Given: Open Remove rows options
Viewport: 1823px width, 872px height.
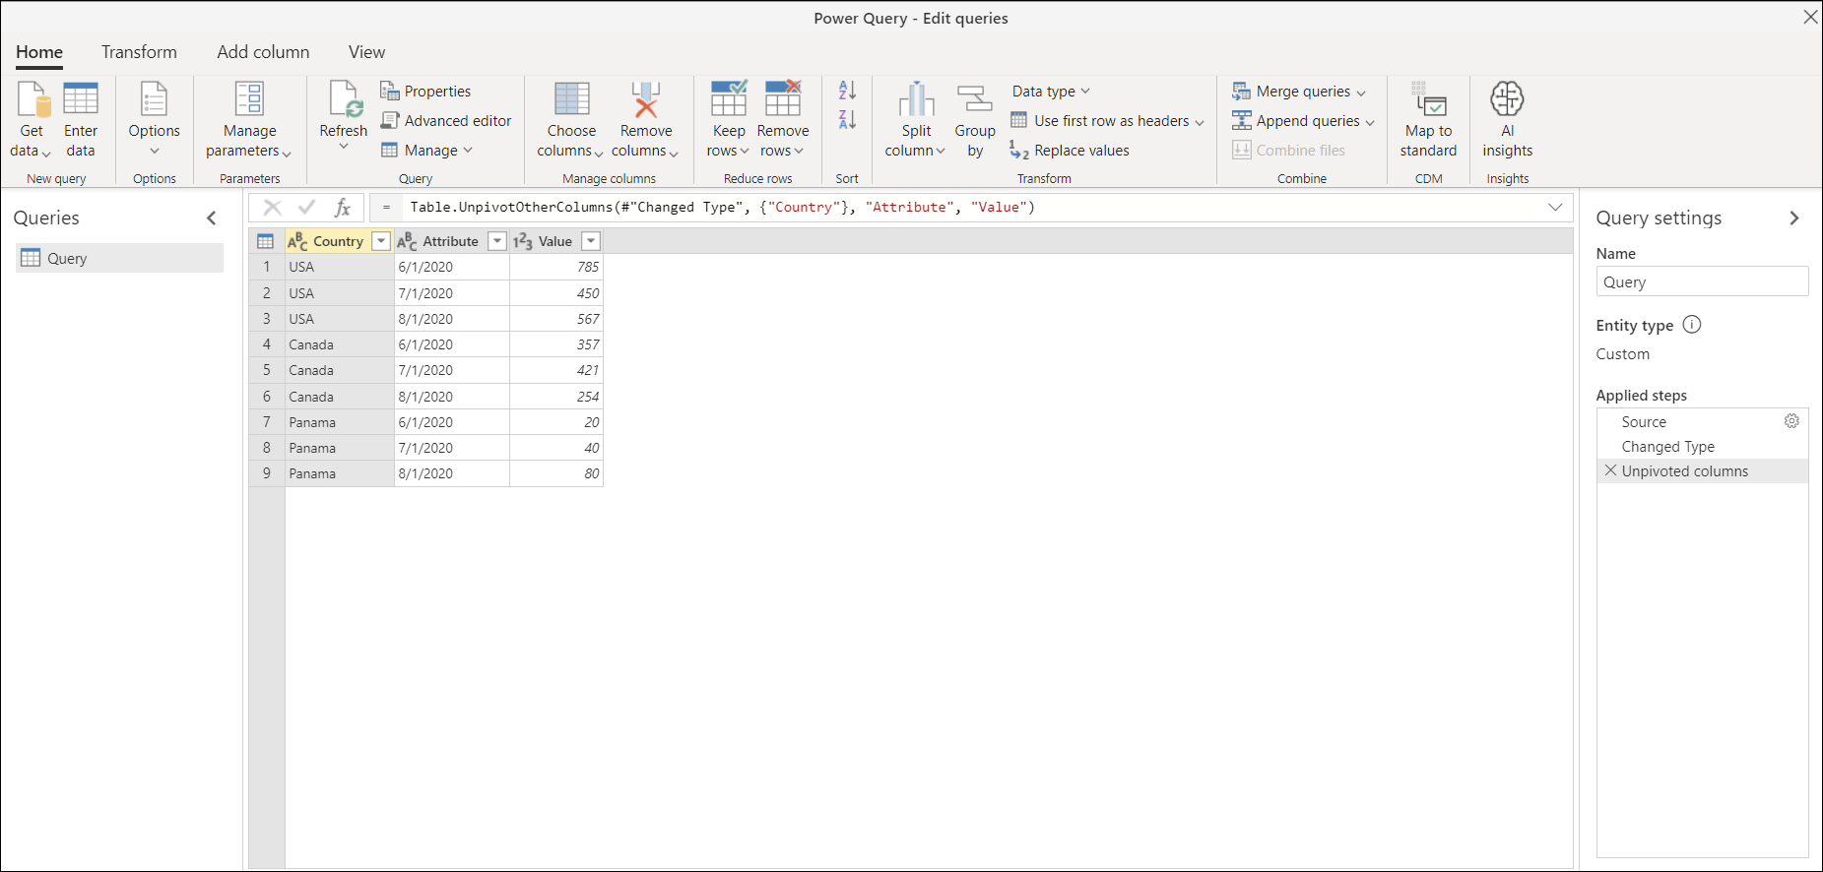Looking at the screenshot, I should (783, 119).
